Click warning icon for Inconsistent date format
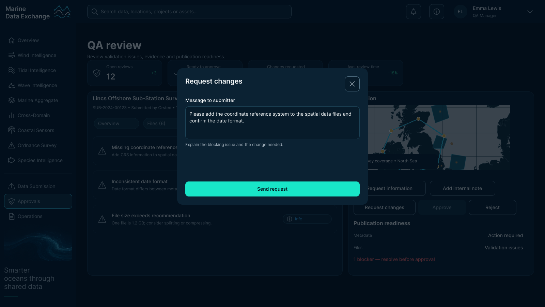Image resolution: width=545 pixels, height=307 pixels. coord(102,185)
